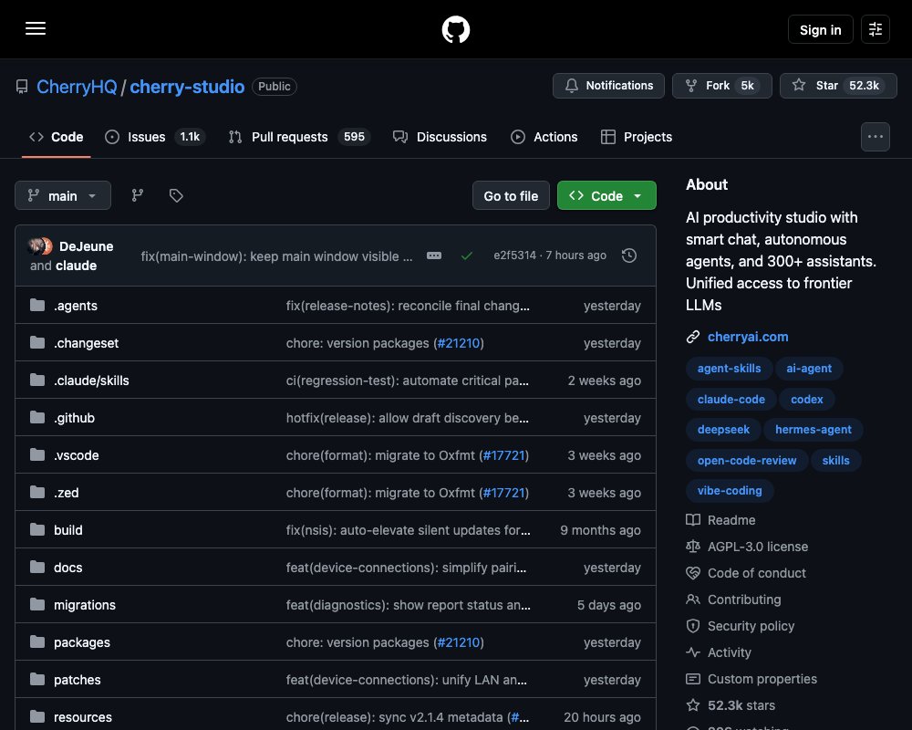Open the Projects tab
The width and height of the screenshot is (912, 730).
[x=637, y=137]
